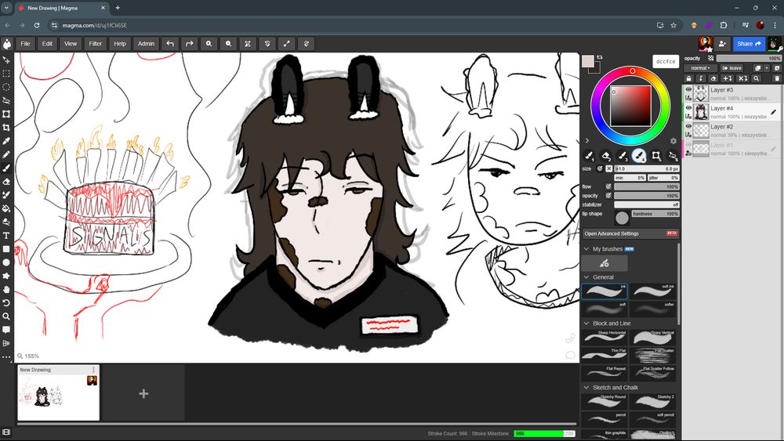Select the pencil tool
This screenshot has height=441, width=784.
click(6, 155)
